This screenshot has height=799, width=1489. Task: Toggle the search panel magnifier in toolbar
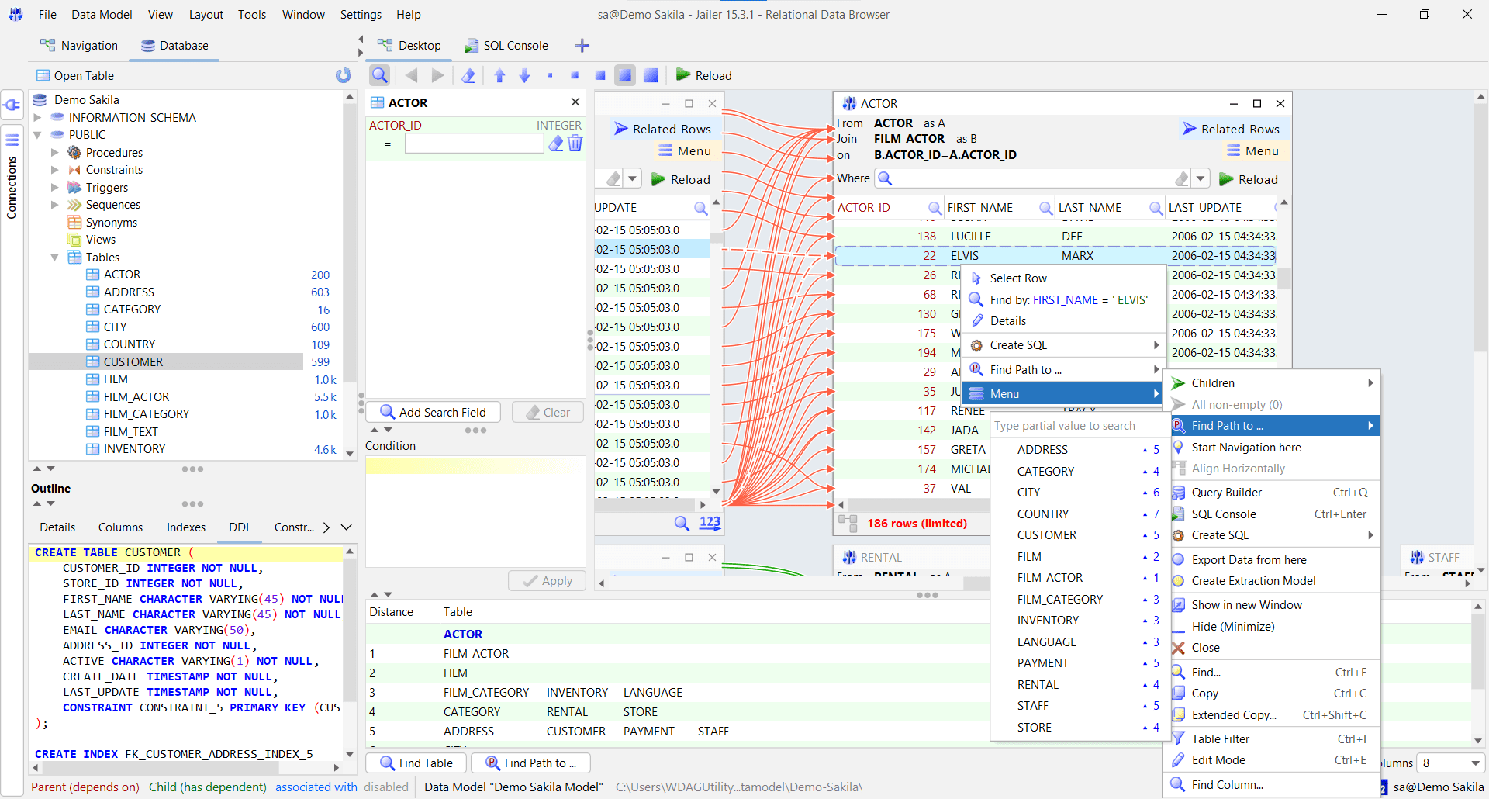pos(379,75)
